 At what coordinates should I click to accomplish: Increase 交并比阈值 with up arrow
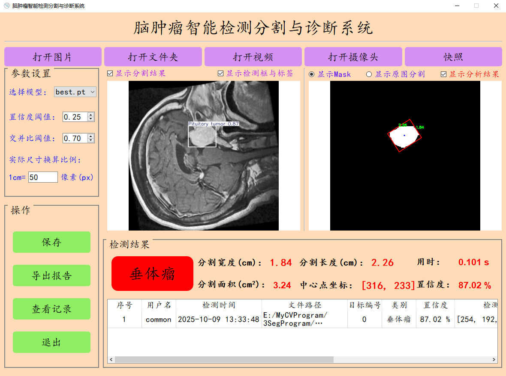[x=91, y=136]
